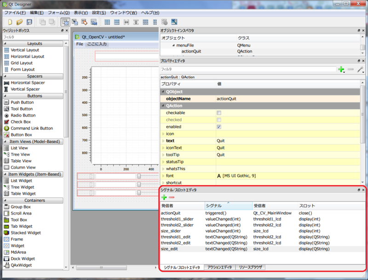Collapse the QObject property group
Screen dimensions: 368x280
(x=163, y=92)
